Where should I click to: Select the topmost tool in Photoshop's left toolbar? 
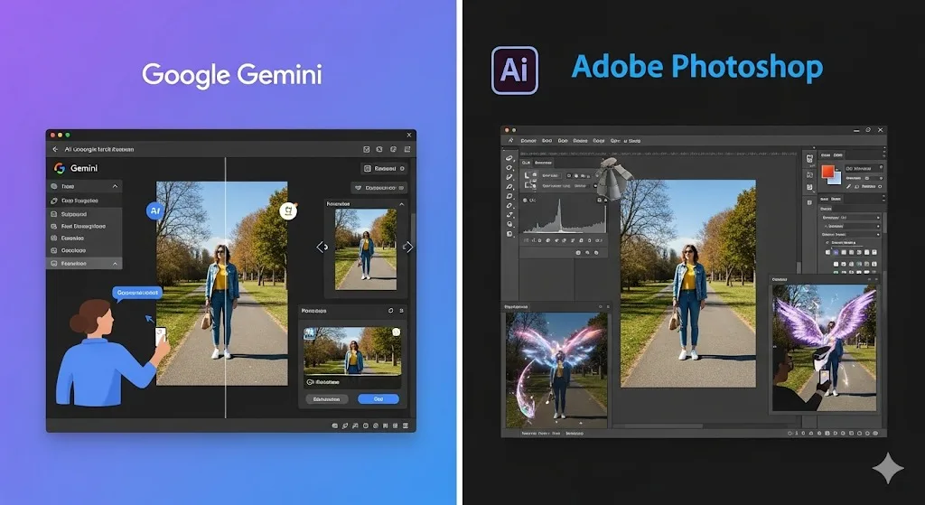click(x=509, y=157)
